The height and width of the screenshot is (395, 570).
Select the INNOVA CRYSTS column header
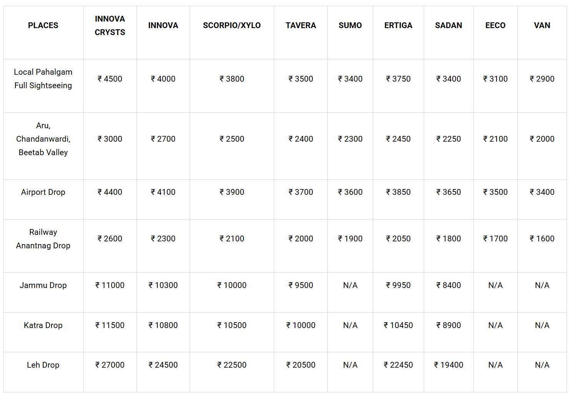(x=110, y=25)
